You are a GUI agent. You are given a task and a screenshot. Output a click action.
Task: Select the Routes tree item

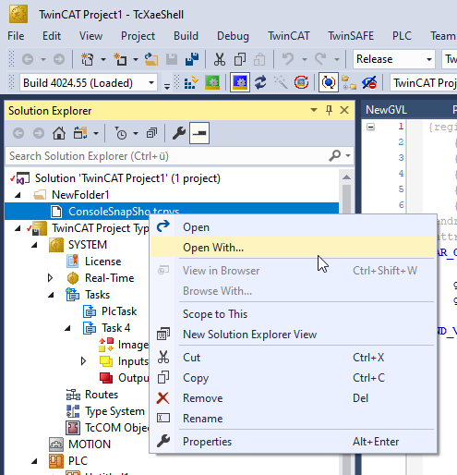pyautogui.click(x=102, y=395)
